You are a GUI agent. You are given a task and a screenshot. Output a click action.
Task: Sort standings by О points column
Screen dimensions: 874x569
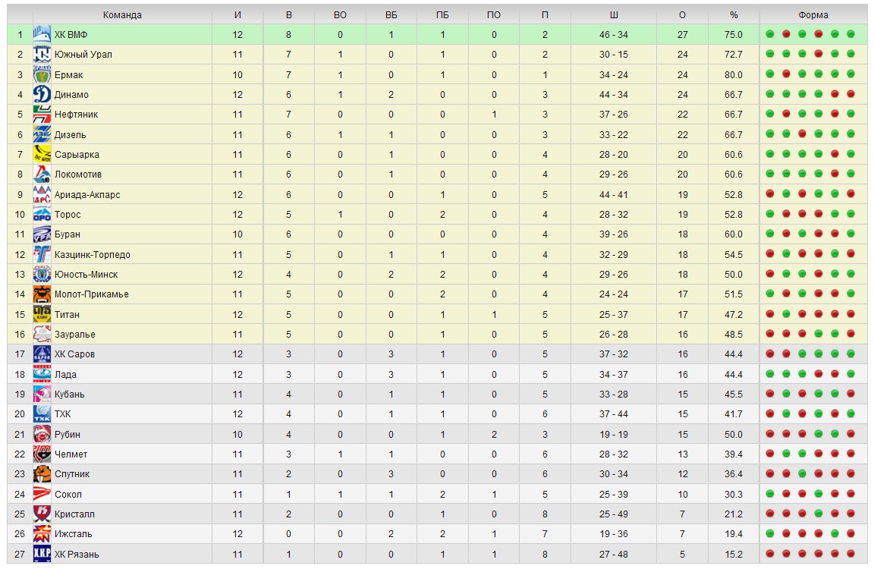[x=682, y=14]
